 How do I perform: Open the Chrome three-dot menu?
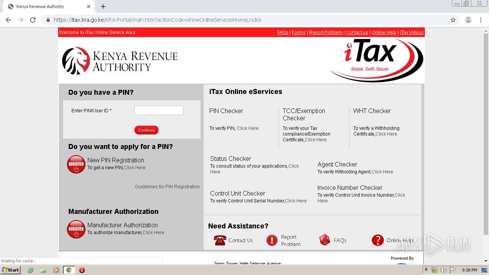[x=481, y=20]
